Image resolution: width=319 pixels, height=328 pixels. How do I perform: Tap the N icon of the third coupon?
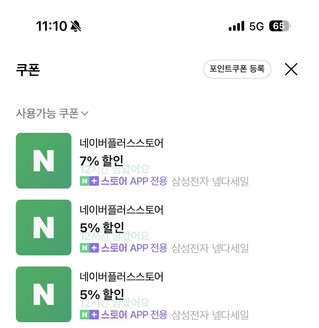pyautogui.click(x=44, y=294)
